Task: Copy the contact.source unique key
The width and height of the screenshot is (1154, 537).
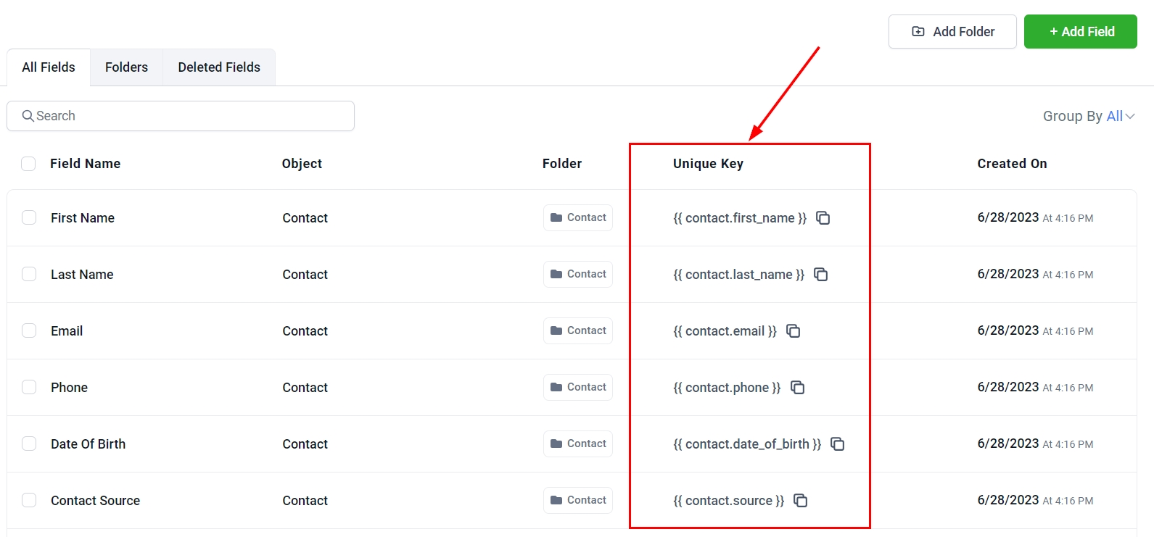Action: coord(800,501)
